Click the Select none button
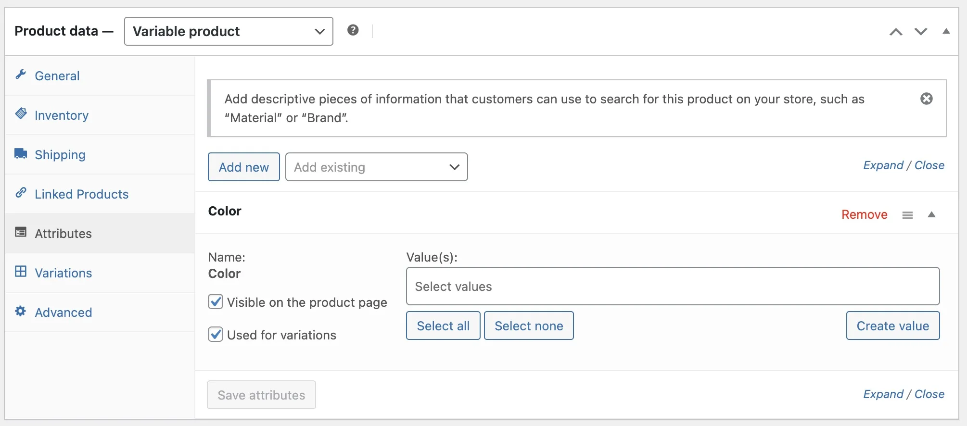 click(x=529, y=326)
